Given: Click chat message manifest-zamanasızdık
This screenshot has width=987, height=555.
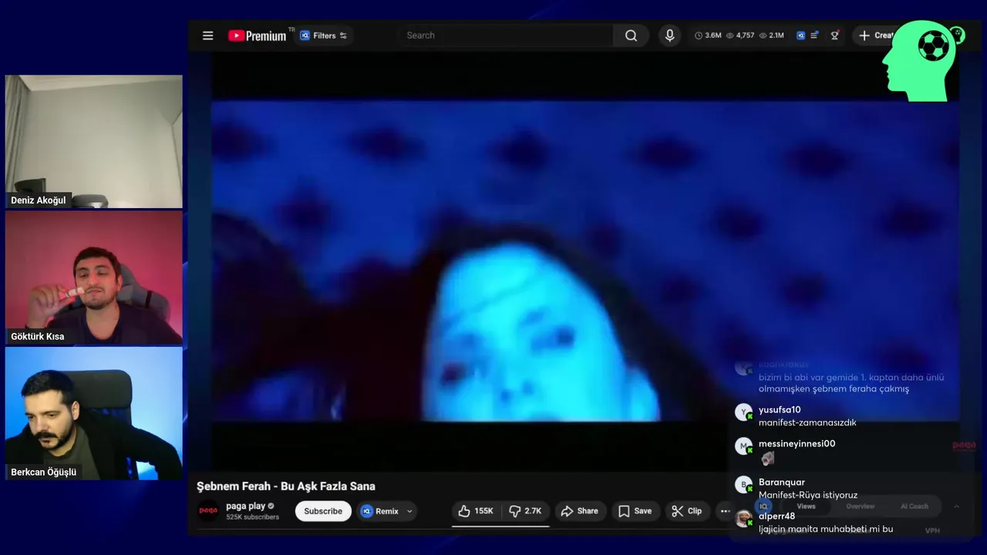Looking at the screenshot, I should point(807,422).
